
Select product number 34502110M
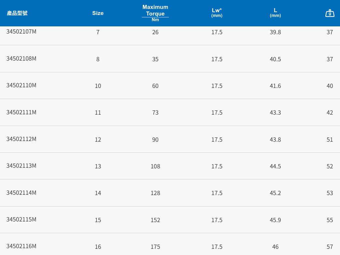pos(21,85)
